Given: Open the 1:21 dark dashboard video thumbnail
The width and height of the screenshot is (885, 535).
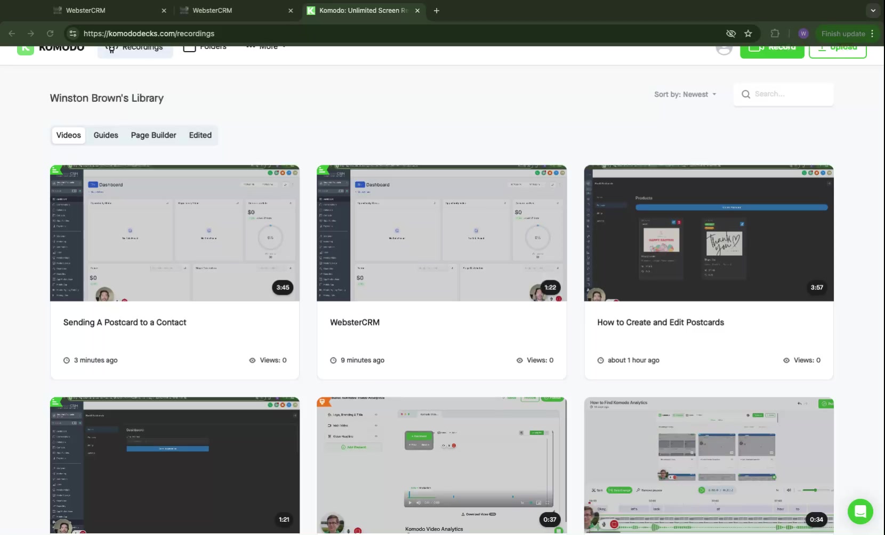Looking at the screenshot, I should 175,465.
